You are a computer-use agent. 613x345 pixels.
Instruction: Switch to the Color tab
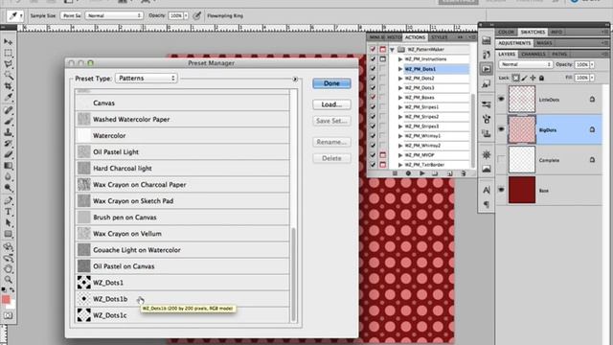(507, 32)
